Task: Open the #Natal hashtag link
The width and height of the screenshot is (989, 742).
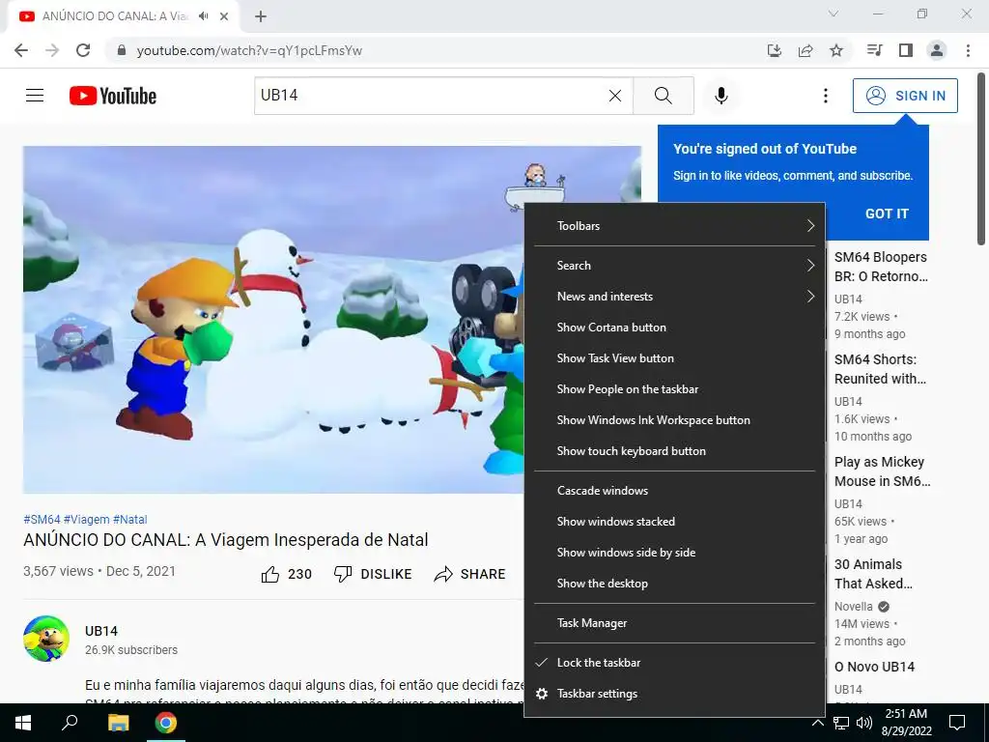Action: tap(130, 519)
